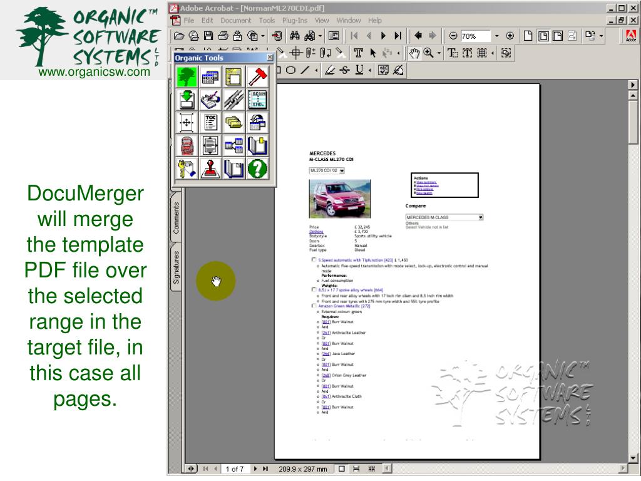Screen dimensions: 641x481
Task: Open the Document menu
Action: 236,21
